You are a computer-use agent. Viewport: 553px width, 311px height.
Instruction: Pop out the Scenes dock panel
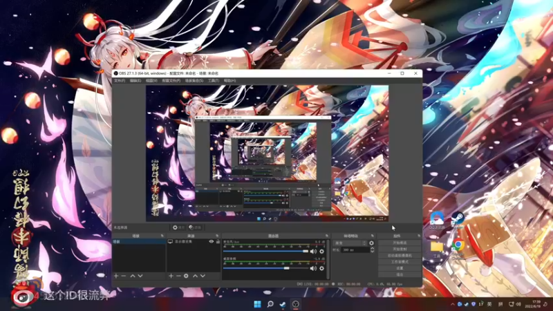click(x=162, y=236)
